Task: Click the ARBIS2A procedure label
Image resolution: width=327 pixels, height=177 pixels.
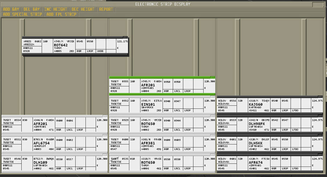Action: pos(29,44)
